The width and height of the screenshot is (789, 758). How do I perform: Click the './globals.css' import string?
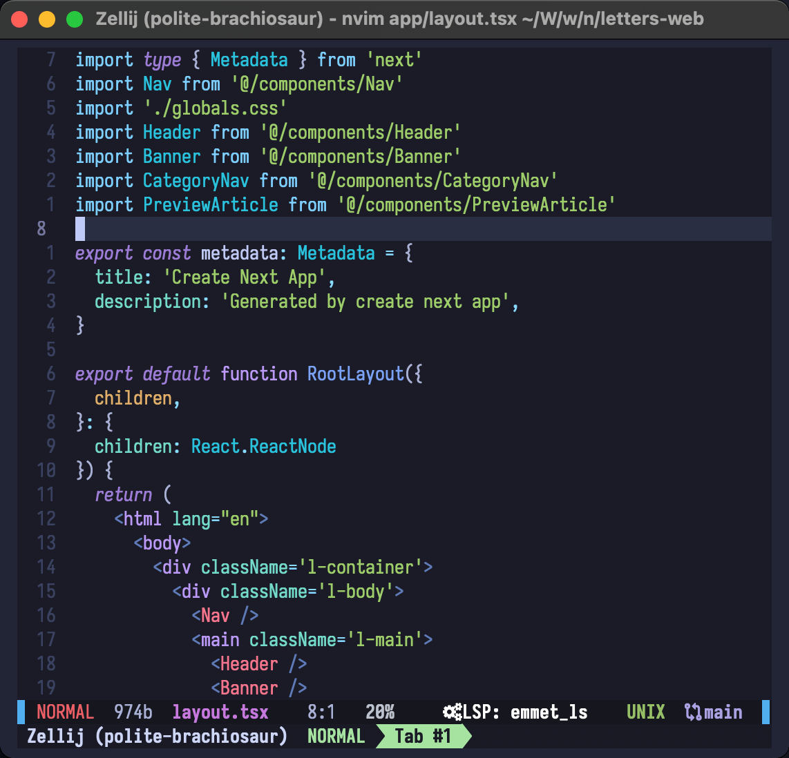pos(215,108)
